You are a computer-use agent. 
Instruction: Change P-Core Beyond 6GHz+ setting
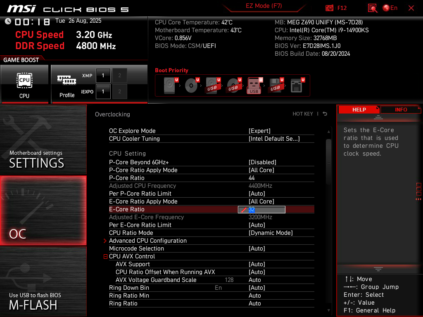click(262, 162)
